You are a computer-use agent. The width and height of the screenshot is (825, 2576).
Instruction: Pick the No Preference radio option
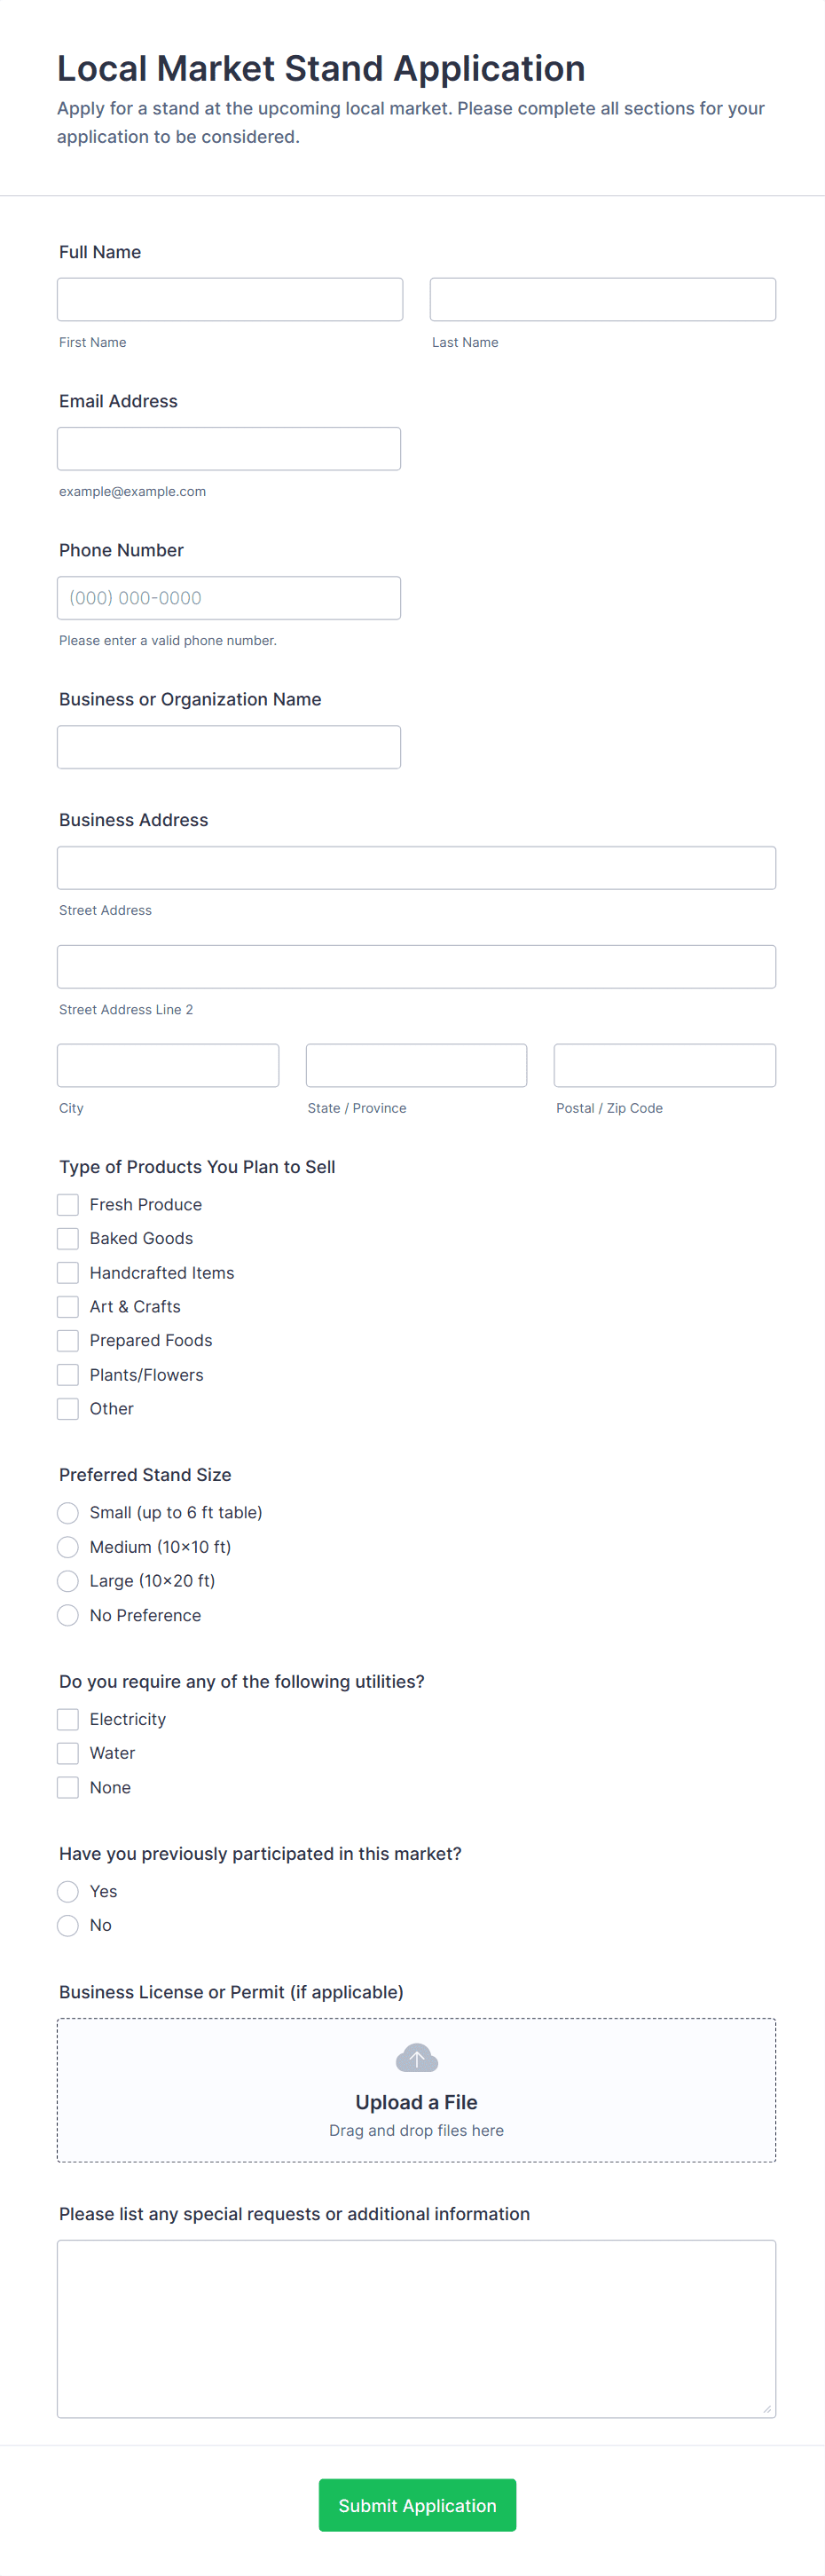point(68,1614)
